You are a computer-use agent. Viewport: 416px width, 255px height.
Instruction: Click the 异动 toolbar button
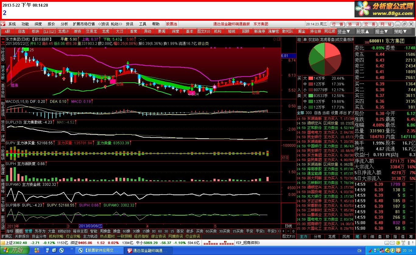coord(147,31)
